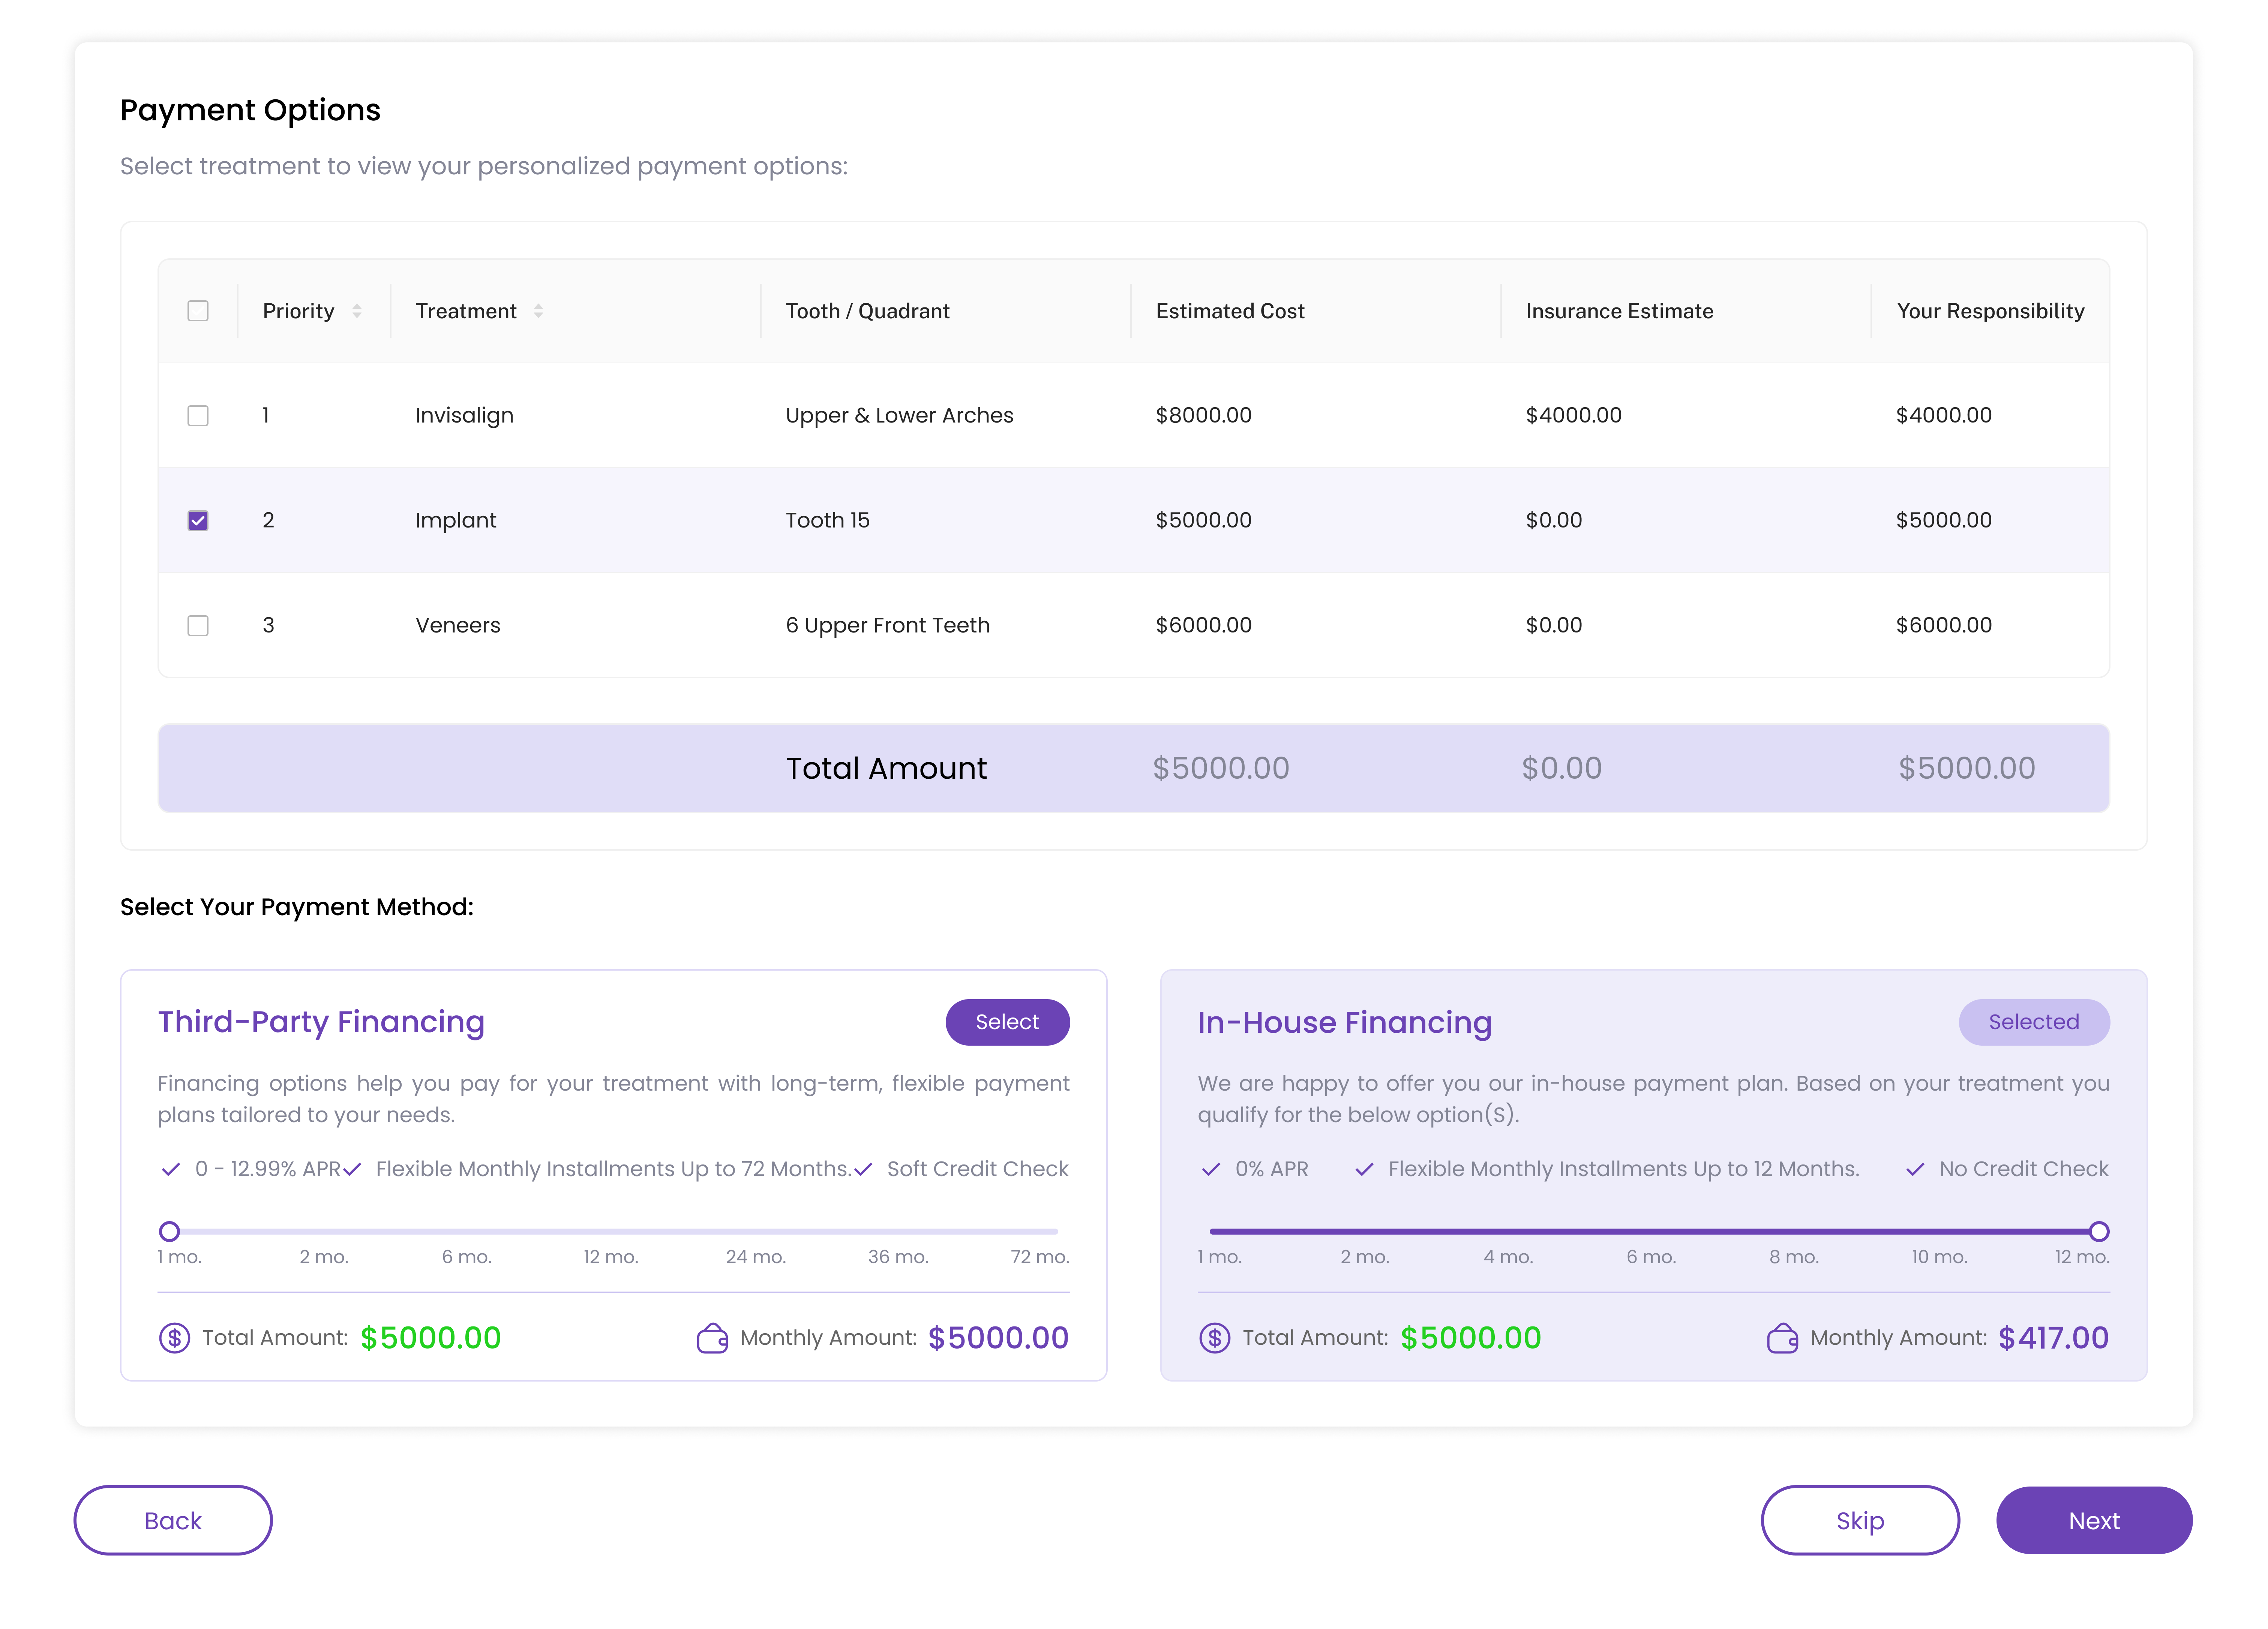
Task: Select Third-Party Financing with Select button
Action: click(x=1007, y=1022)
